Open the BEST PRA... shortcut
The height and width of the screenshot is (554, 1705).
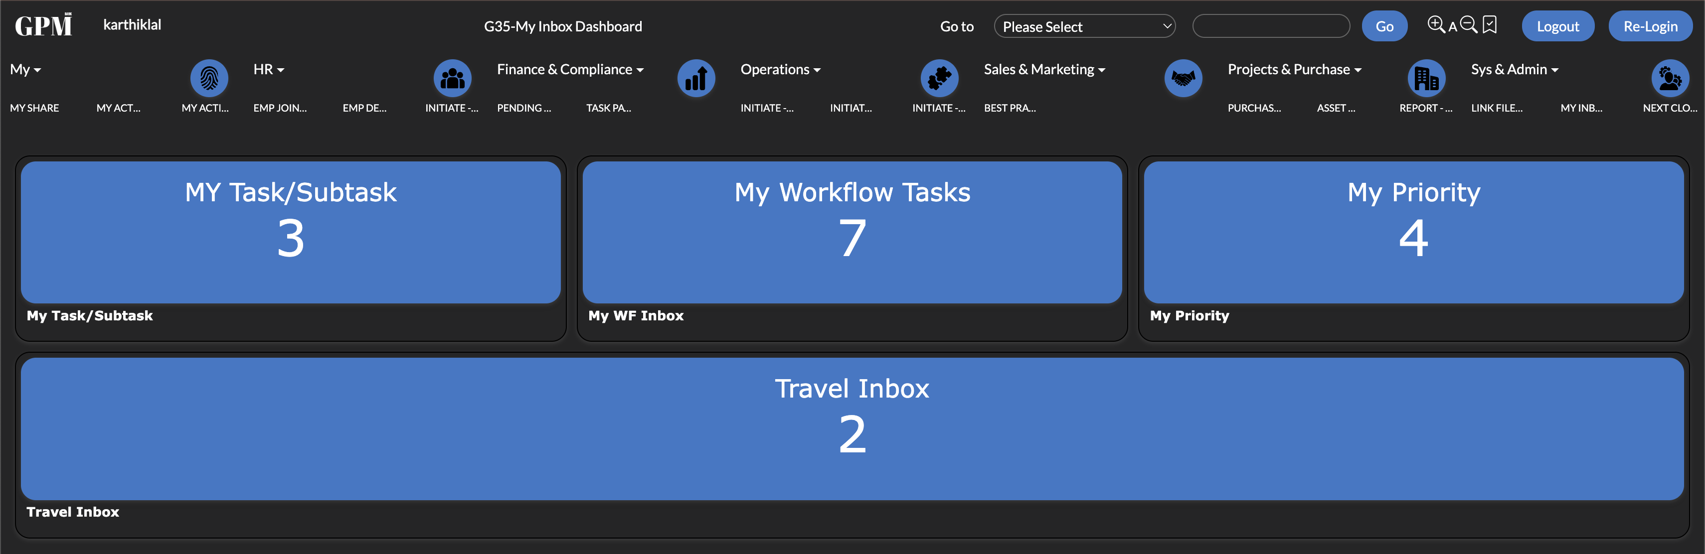pos(1010,108)
